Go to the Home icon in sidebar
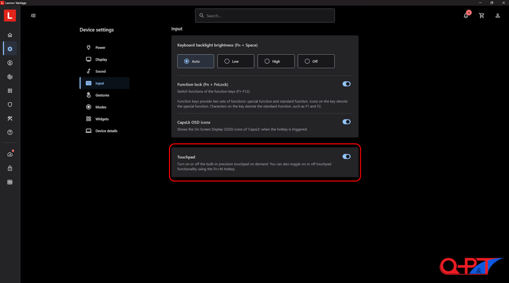The height and width of the screenshot is (283, 509). pos(10,35)
